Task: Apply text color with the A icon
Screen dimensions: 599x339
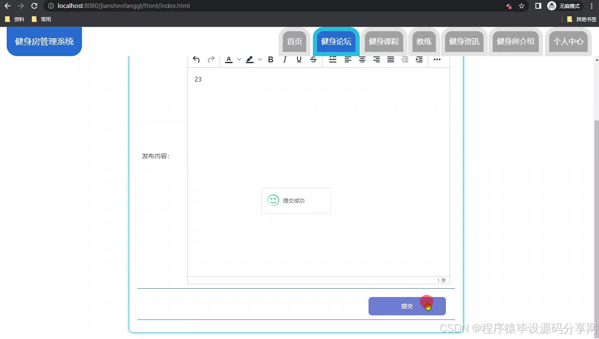Action: (228, 59)
